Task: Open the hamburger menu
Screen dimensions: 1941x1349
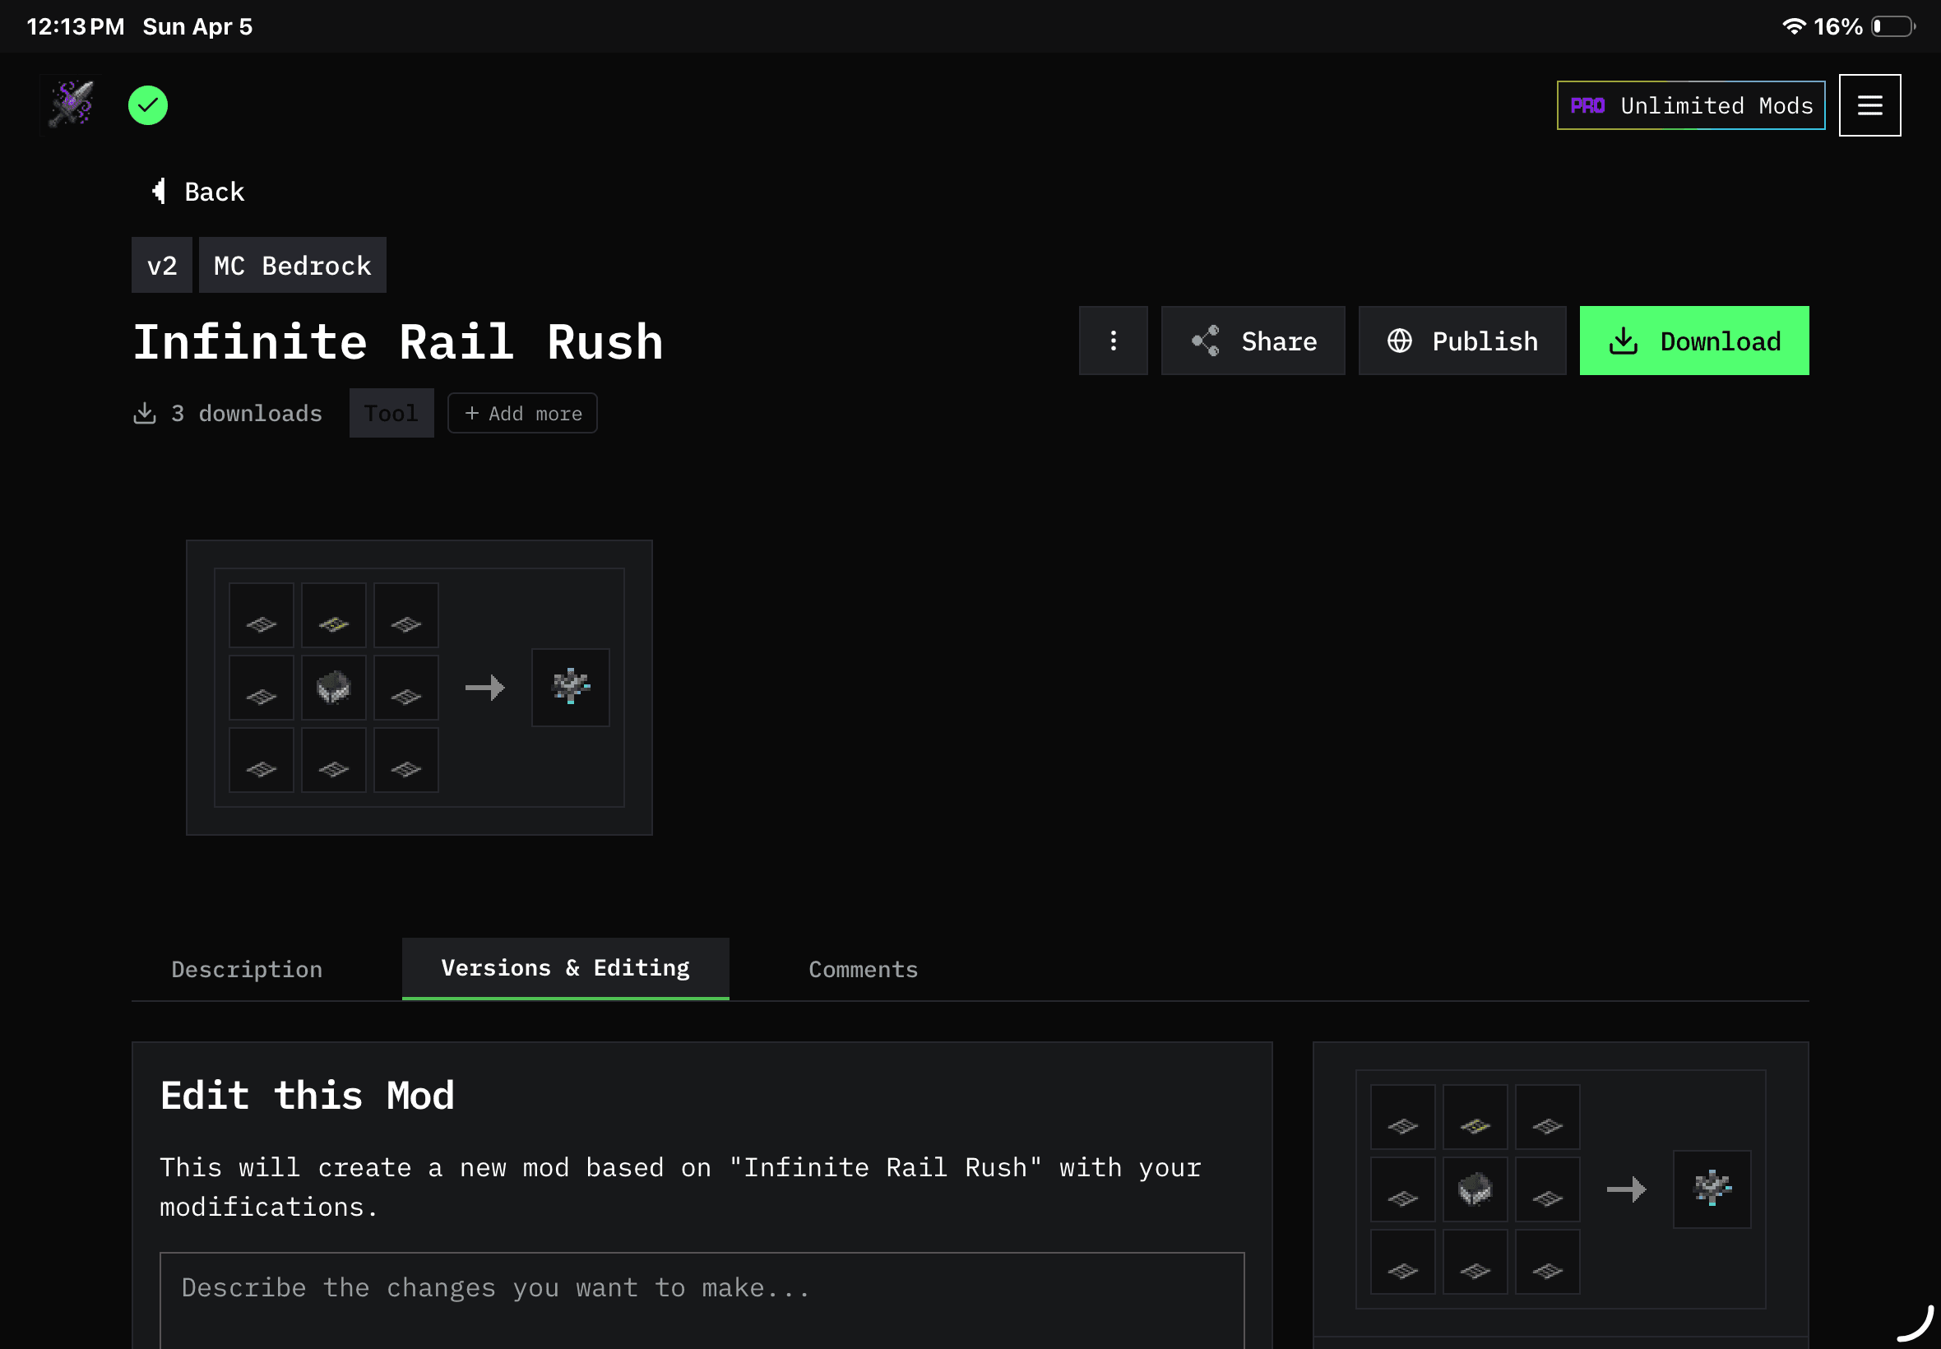Action: coord(1869,104)
